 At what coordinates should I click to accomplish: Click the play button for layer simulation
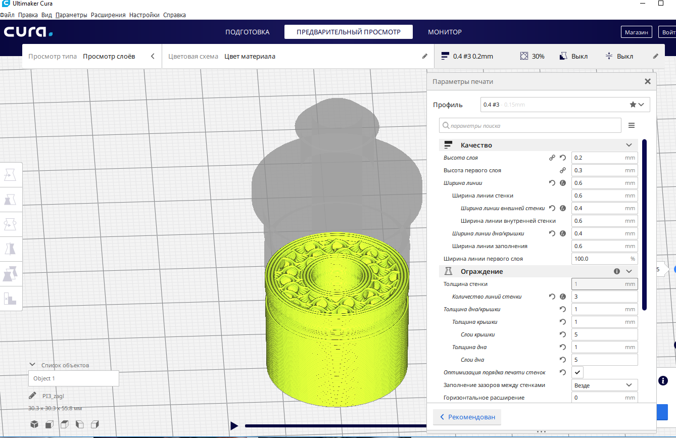[234, 426]
